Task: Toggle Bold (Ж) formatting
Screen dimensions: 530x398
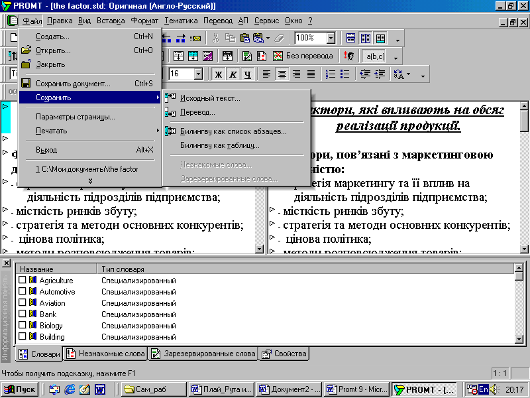Action: pyautogui.click(x=219, y=74)
